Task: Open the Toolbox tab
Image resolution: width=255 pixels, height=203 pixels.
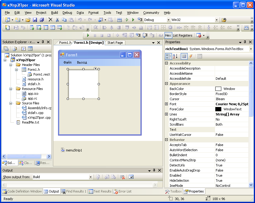Action: pyautogui.click(x=174, y=191)
